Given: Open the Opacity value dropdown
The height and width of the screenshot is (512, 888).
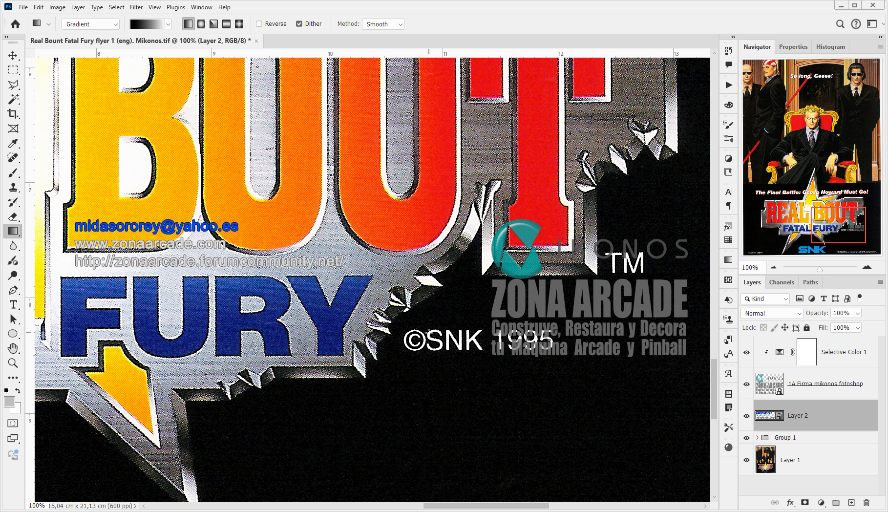Looking at the screenshot, I should pos(858,313).
